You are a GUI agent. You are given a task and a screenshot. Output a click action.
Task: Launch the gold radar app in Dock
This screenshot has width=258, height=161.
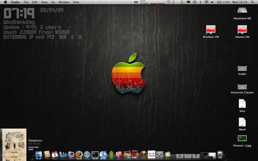pyautogui.click(x=144, y=155)
